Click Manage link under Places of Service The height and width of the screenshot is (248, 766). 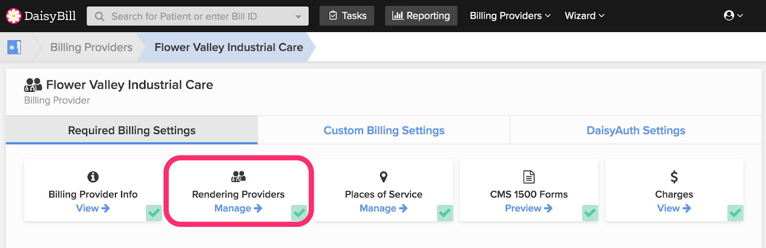click(x=383, y=208)
